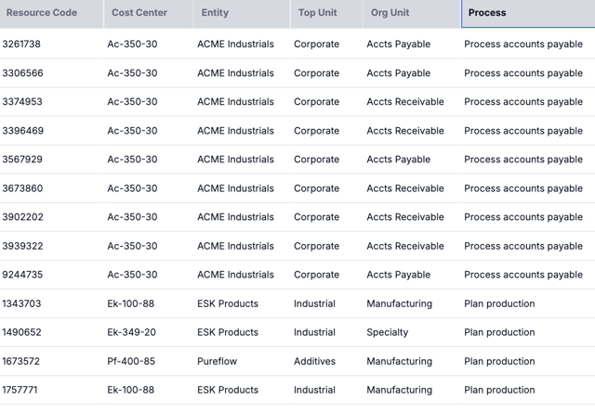Screen dimensions: 595x412
Task: Click ACME Industrials cell in row 3939322
Action: (235, 246)
